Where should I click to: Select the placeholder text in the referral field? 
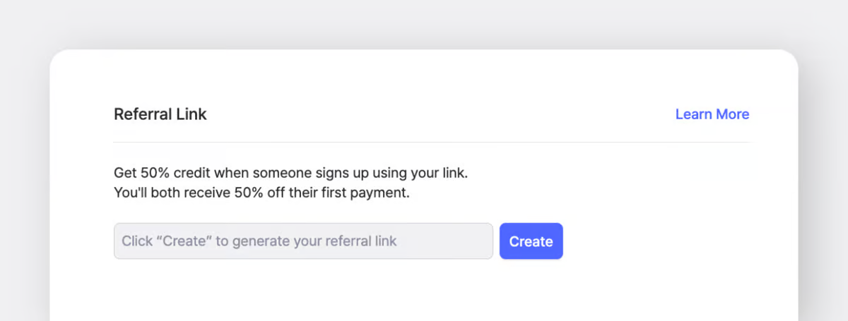click(259, 241)
